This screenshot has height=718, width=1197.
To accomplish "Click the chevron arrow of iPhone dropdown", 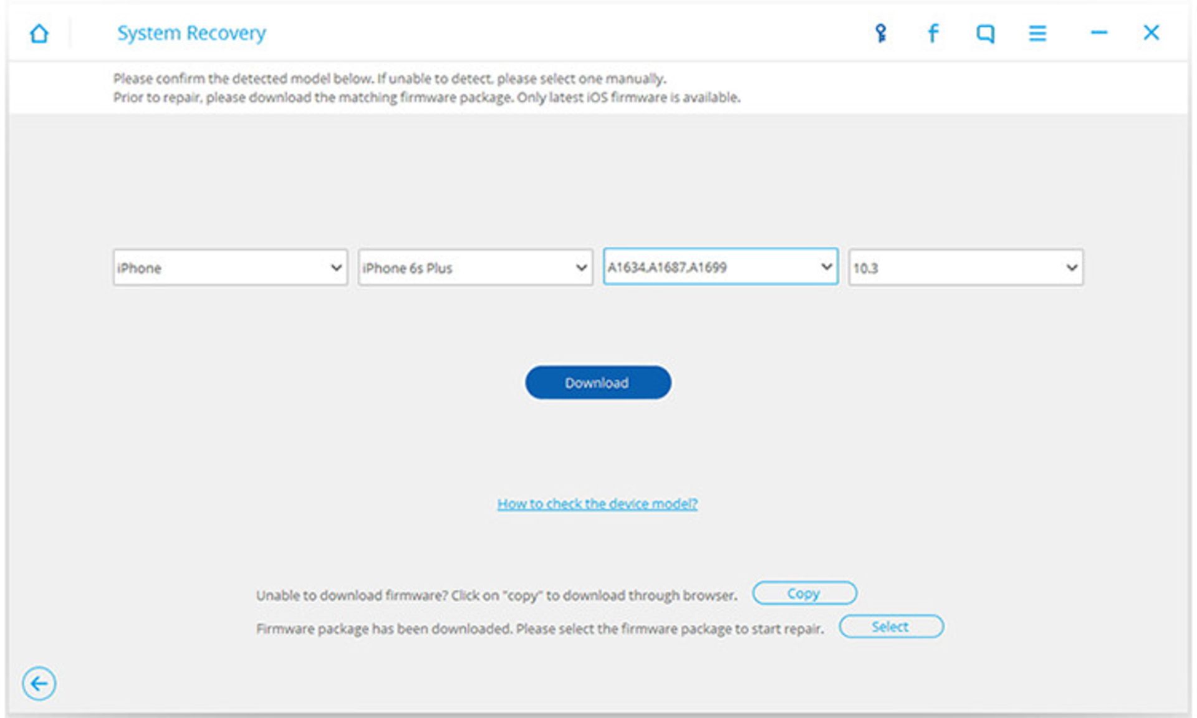I will pos(336,268).
